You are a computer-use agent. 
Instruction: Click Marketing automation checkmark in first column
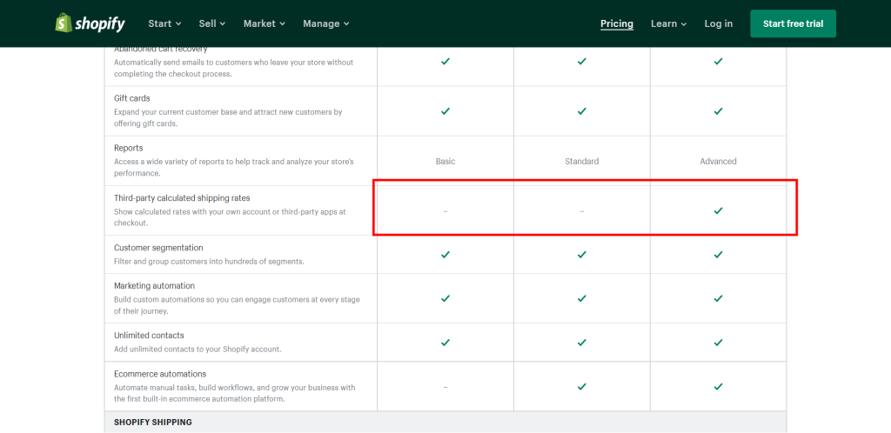pyautogui.click(x=445, y=298)
